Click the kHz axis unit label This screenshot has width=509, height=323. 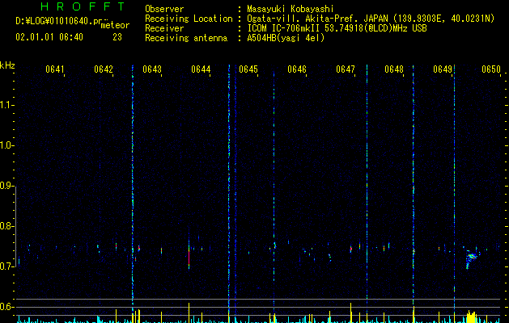7,65
